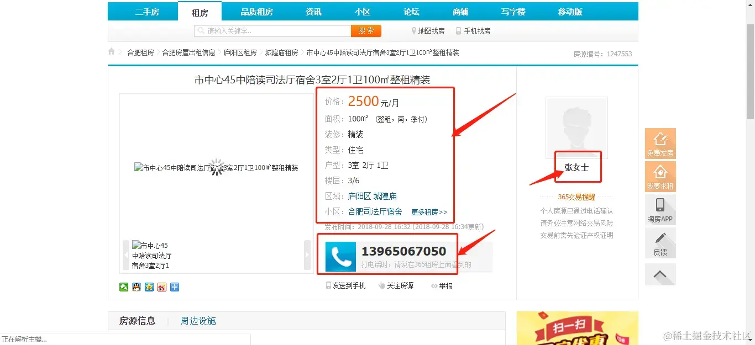The image size is (755, 345).
Task: Share listing via WeChat icon
Action: pos(124,287)
